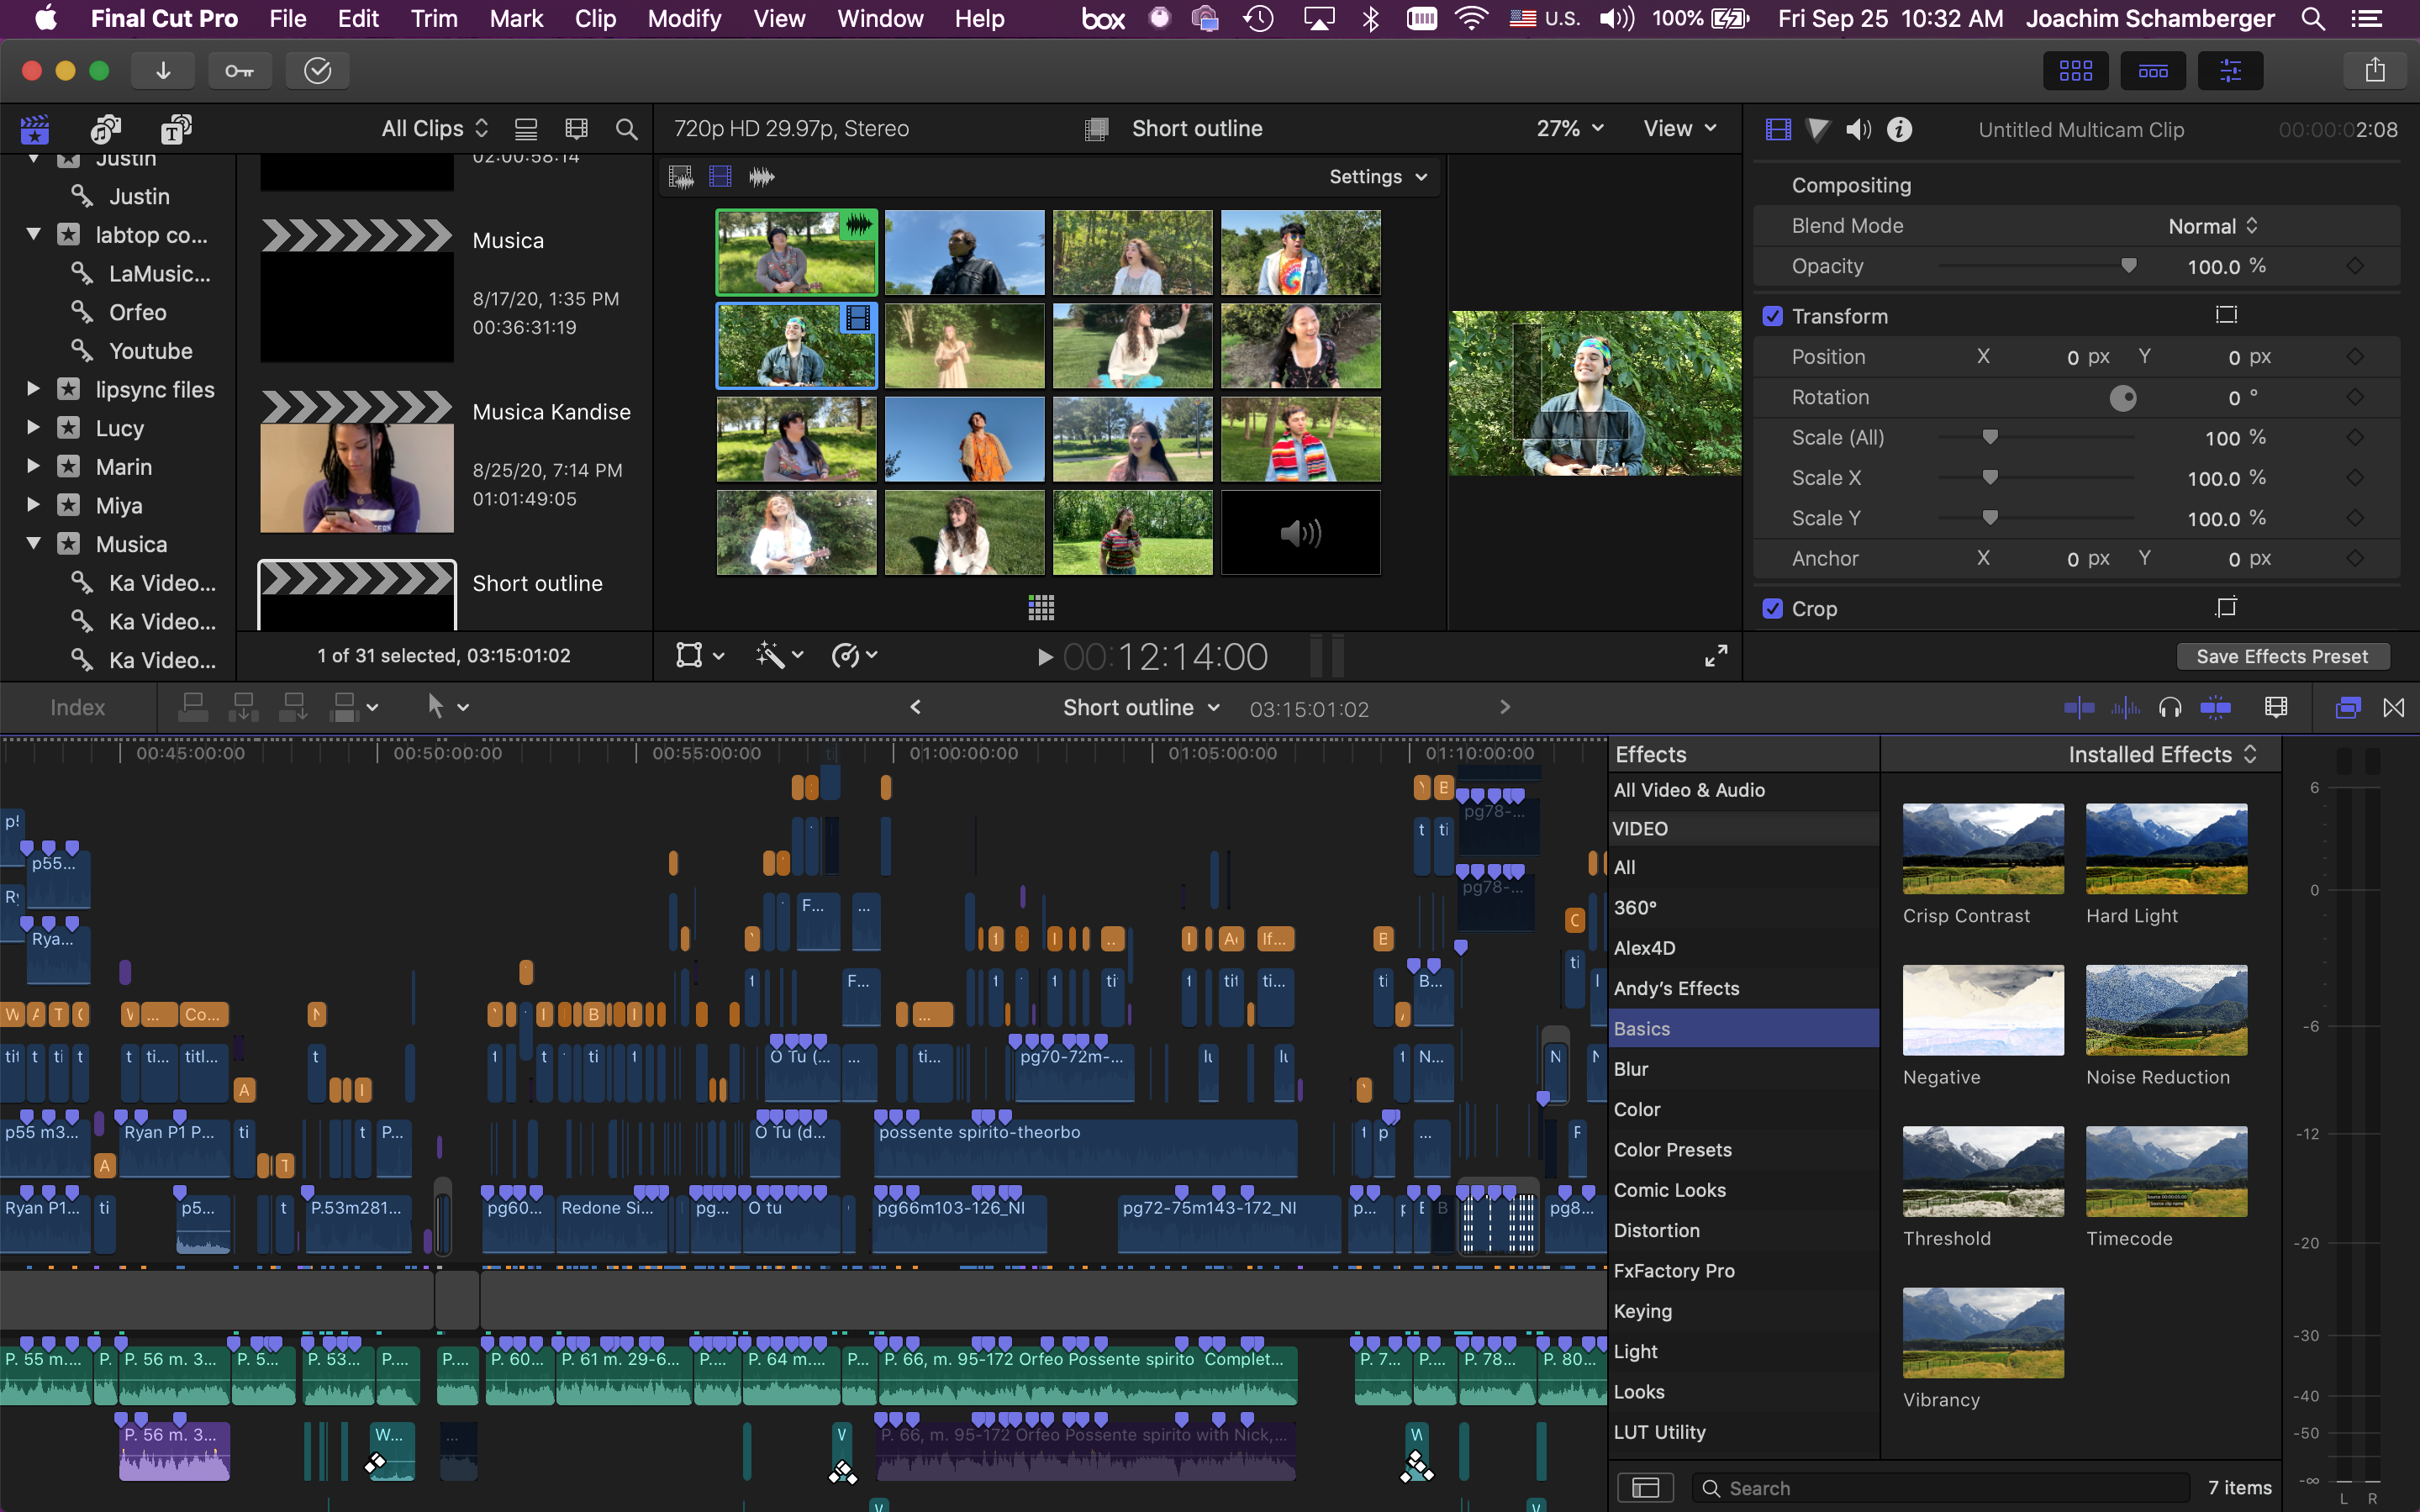Open the Audio inspector speaker icon

[1858, 130]
